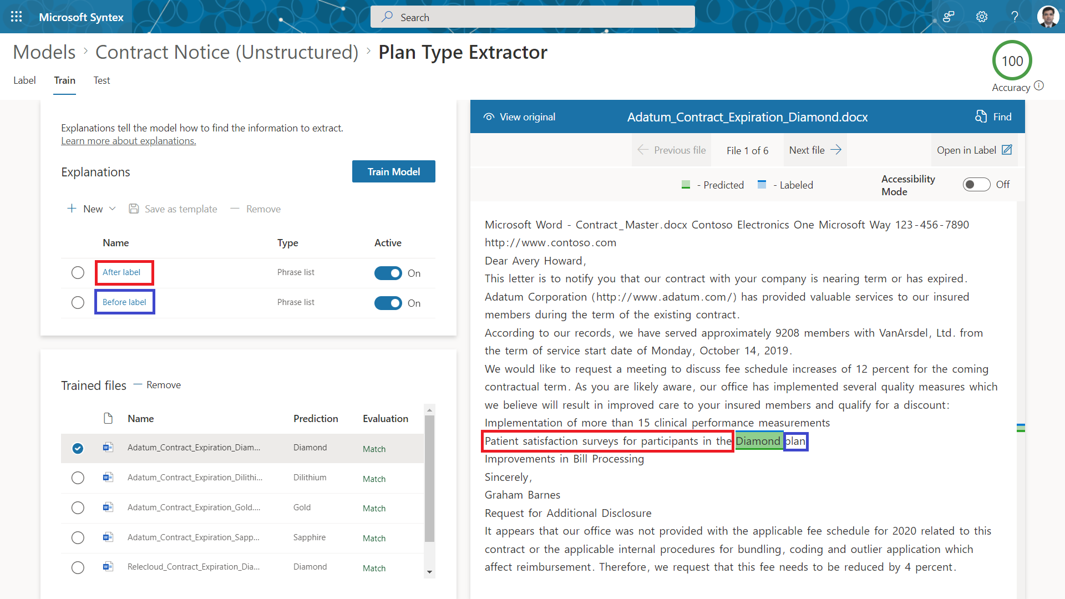Open the app launcher waffle icon
1065x599 pixels.
click(16, 17)
